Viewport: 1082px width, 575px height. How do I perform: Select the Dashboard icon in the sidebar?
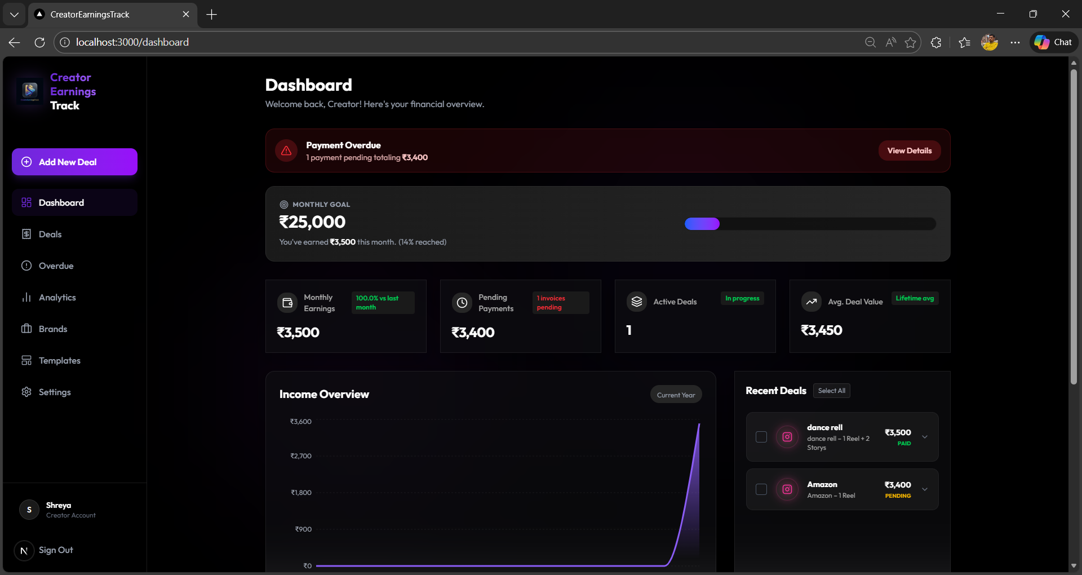(x=26, y=202)
